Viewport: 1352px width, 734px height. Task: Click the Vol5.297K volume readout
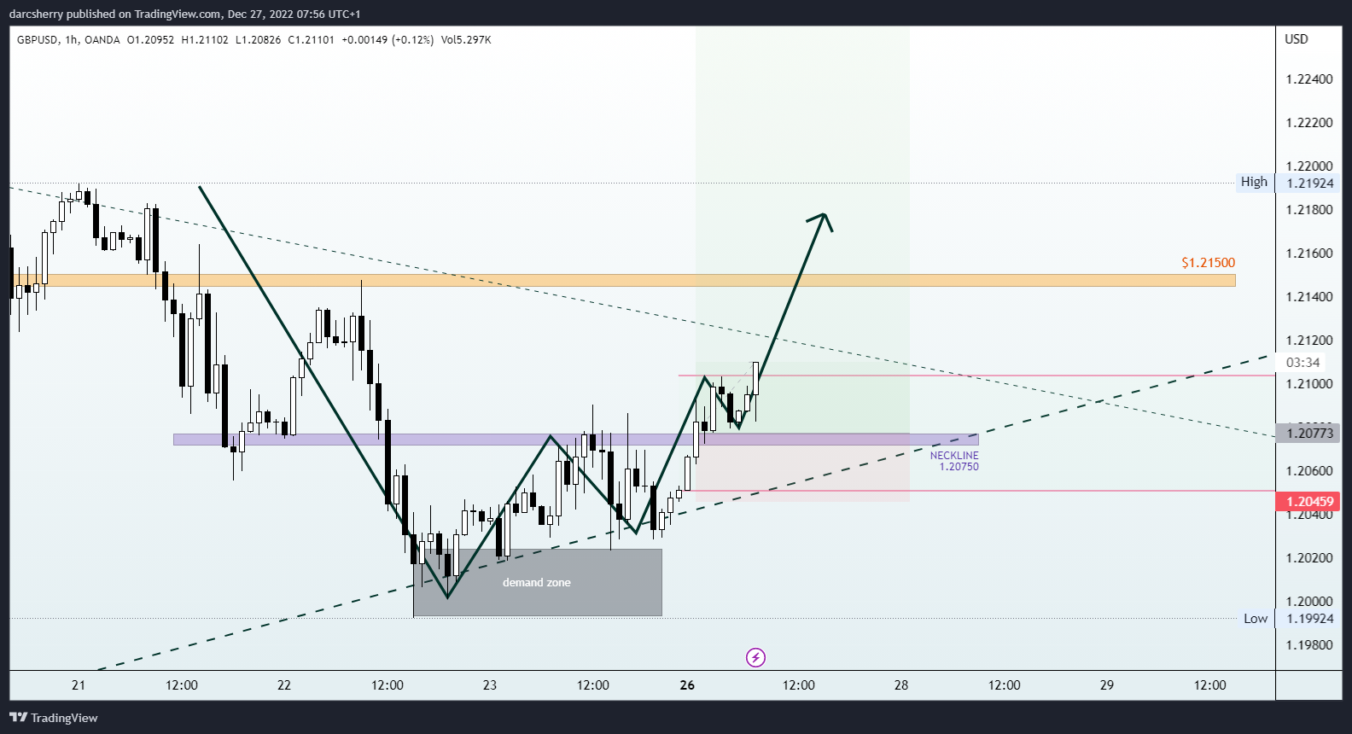coord(466,40)
